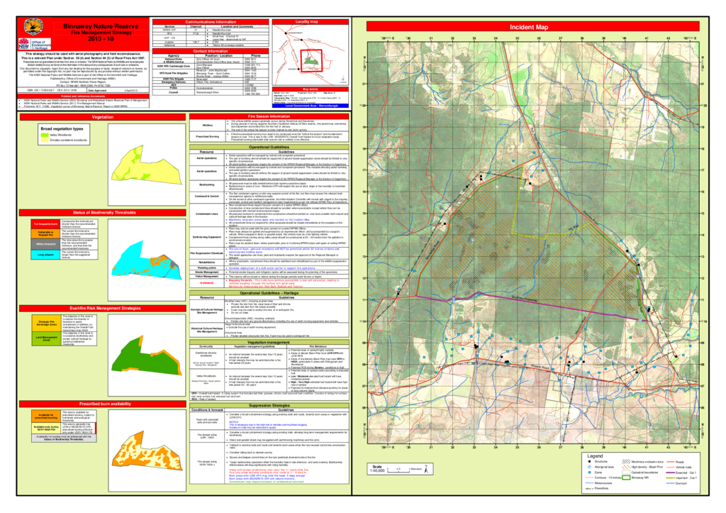Click the Incident Map title banner

tap(532, 27)
